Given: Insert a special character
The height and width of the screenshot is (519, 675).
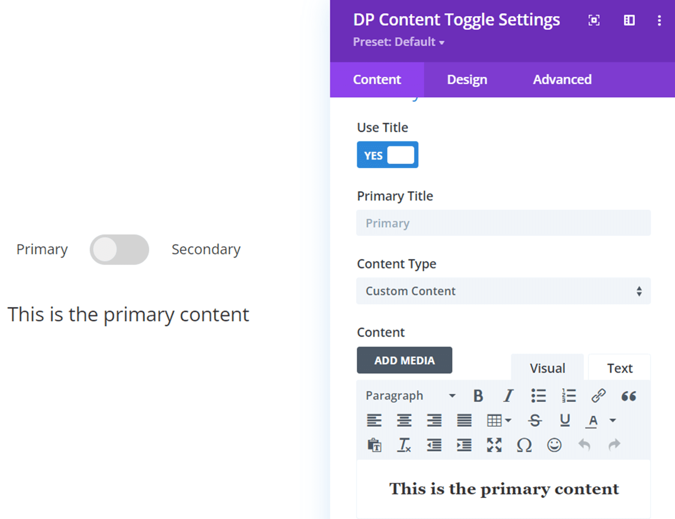Looking at the screenshot, I should [x=524, y=445].
